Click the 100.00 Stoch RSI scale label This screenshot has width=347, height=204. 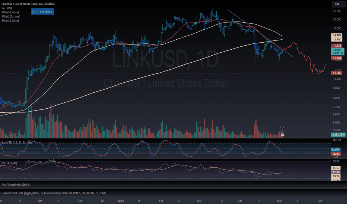pyautogui.click(x=337, y=140)
